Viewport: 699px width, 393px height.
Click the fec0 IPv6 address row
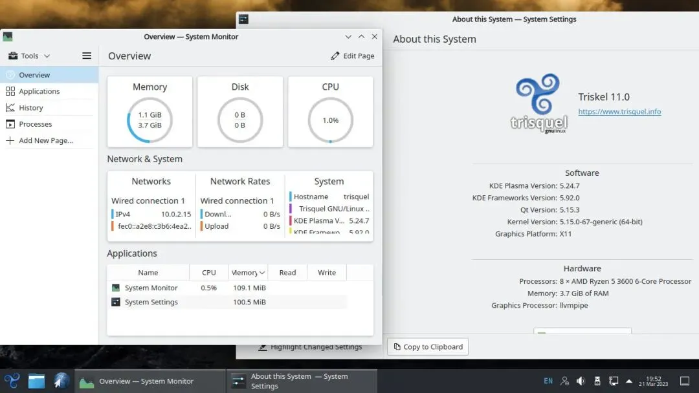click(151, 226)
